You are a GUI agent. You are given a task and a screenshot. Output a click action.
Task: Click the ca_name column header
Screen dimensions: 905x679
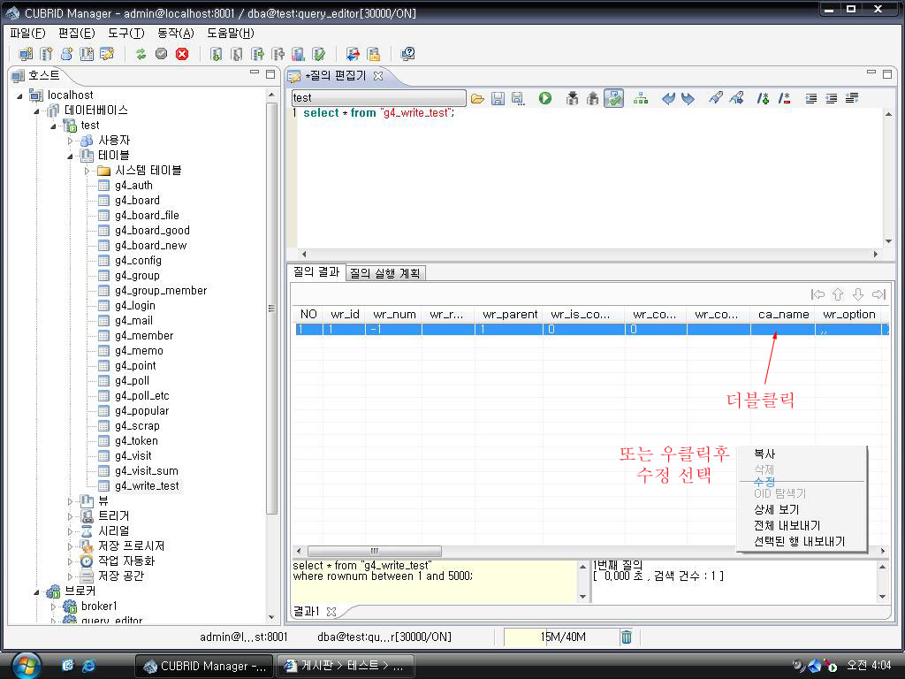pos(783,314)
